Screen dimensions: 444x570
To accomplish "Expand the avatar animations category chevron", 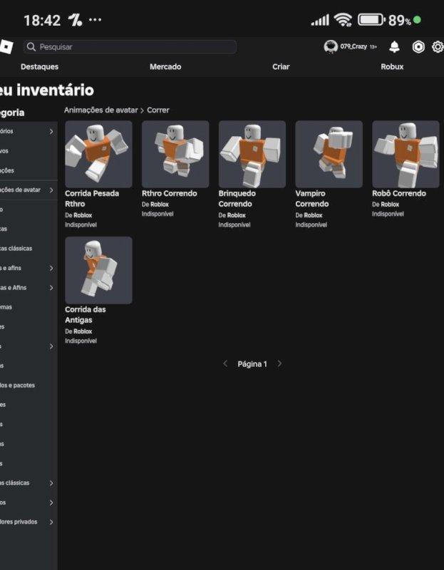I will click(x=51, y=190).
